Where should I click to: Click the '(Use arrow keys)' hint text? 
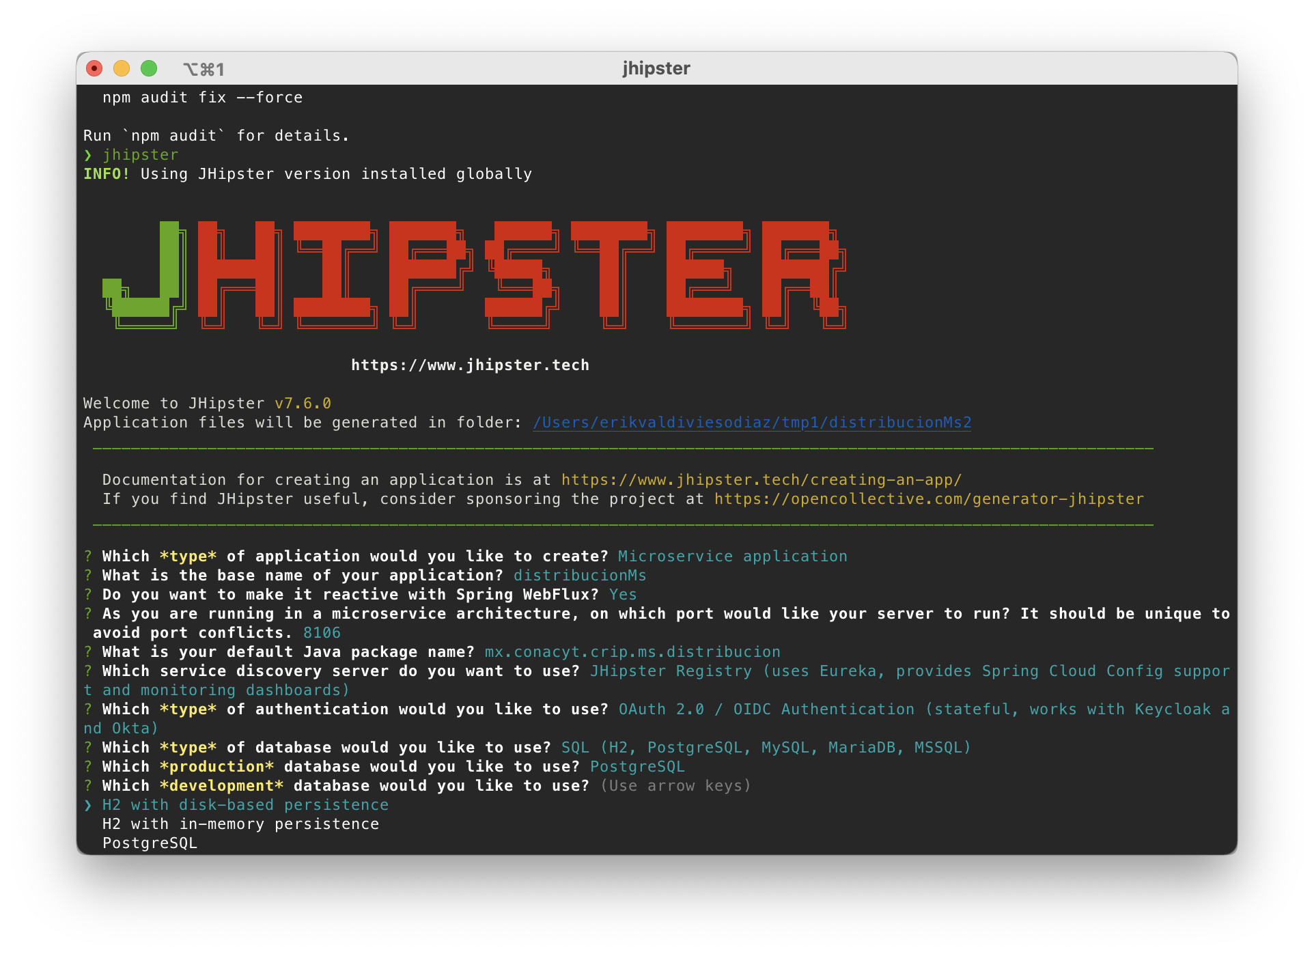[x=675, y=786]
